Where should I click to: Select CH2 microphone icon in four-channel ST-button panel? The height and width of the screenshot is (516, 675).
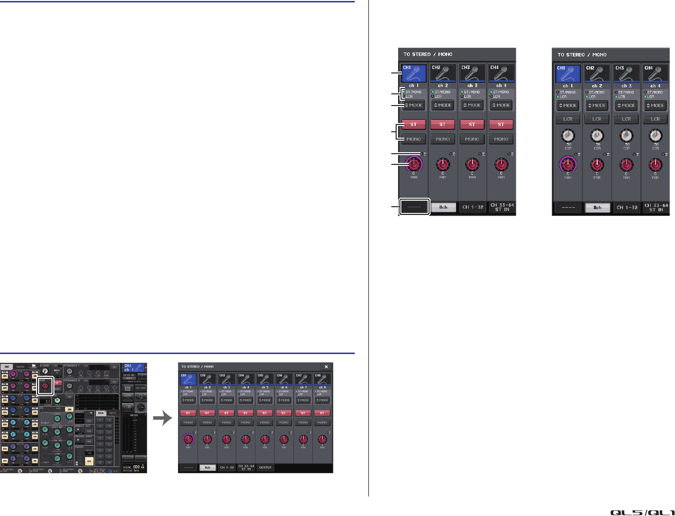tap(443, 73)
